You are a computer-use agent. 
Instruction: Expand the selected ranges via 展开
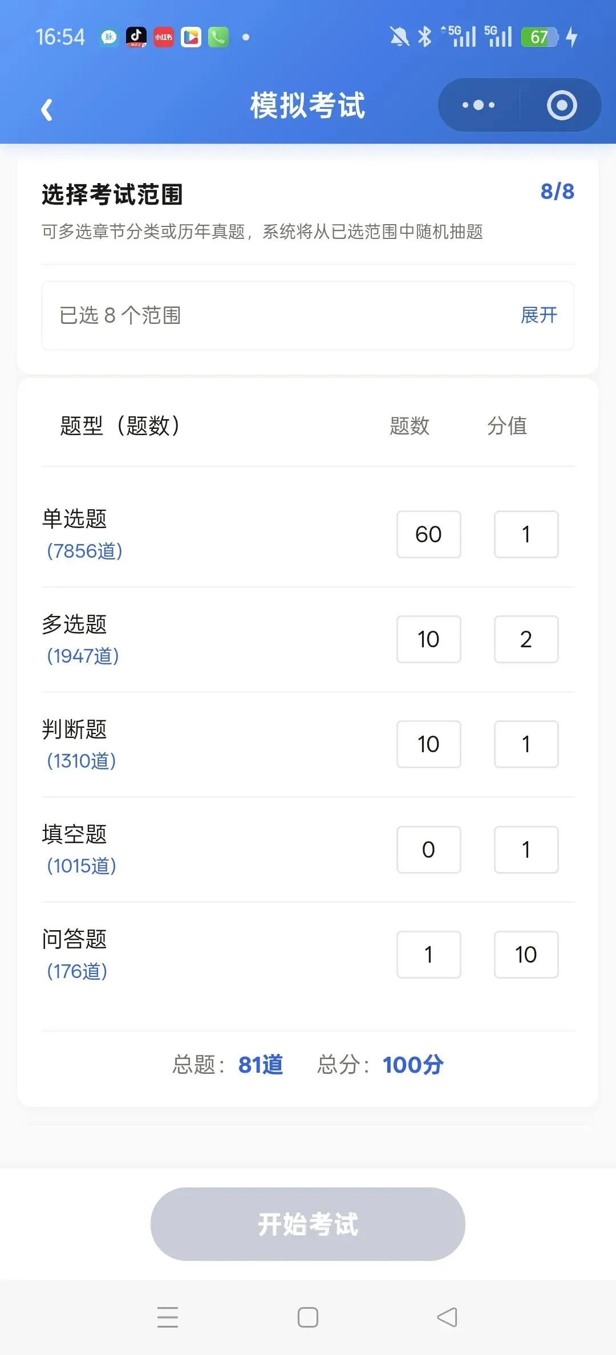(539, 315)
